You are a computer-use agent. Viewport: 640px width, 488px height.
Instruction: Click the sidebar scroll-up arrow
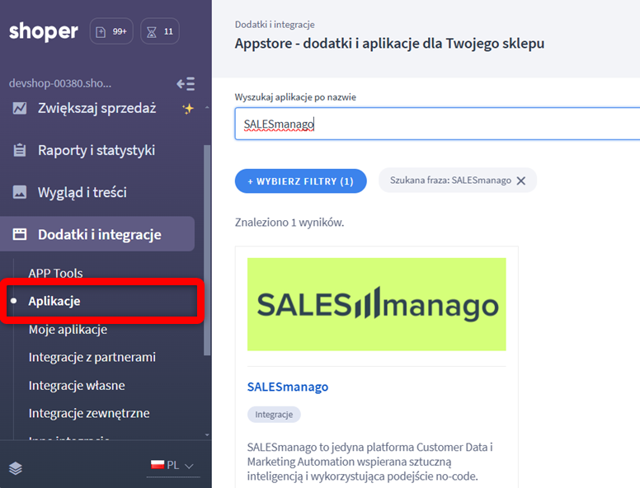pyautogui.click(x=207, y=108)
